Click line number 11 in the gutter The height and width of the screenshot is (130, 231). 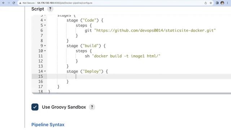pyautogui.click(x=40, y=56)
